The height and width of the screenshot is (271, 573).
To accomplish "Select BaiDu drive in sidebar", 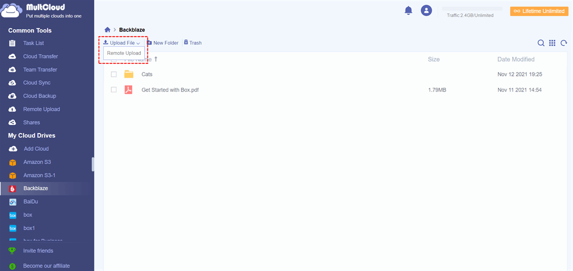I will coord(31,202).
